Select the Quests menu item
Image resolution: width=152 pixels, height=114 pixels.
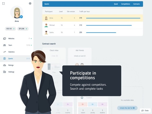click(x=17, y=59)
